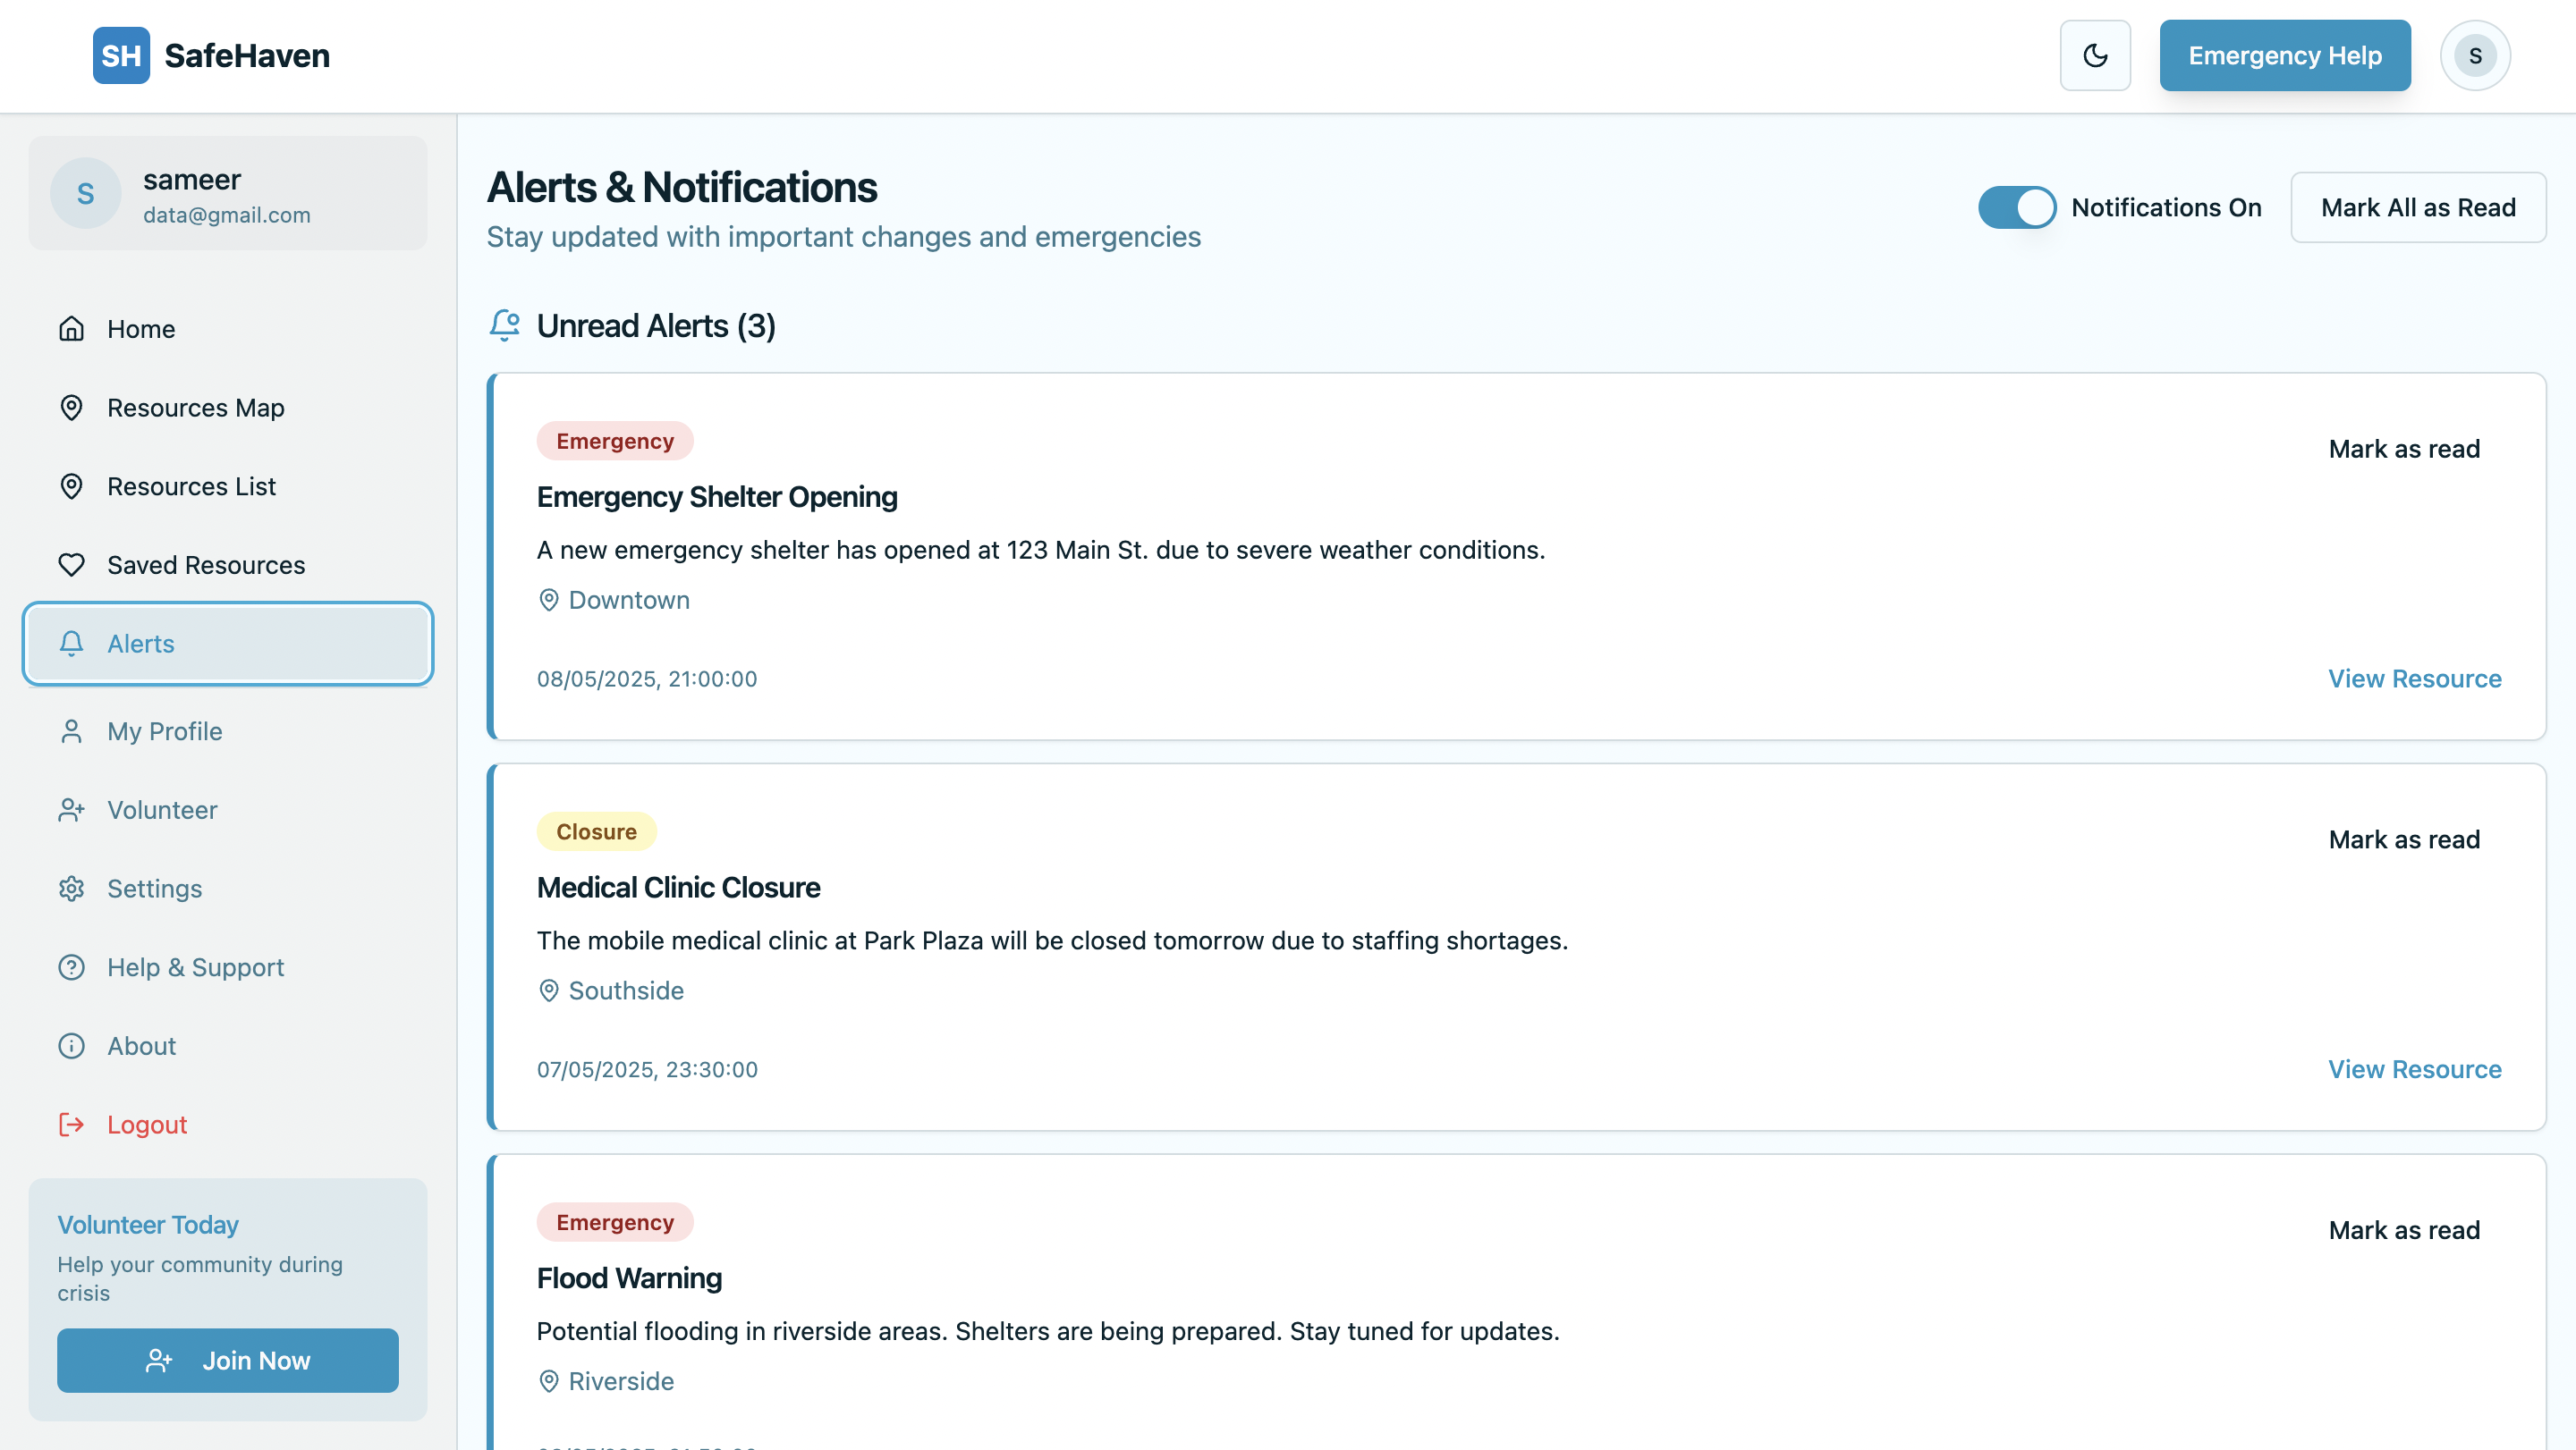The width and height of the screenshot is (2576, 1450).
Task: Click the Home house icon
Action: pyautogui.click(x=72, y=329)
